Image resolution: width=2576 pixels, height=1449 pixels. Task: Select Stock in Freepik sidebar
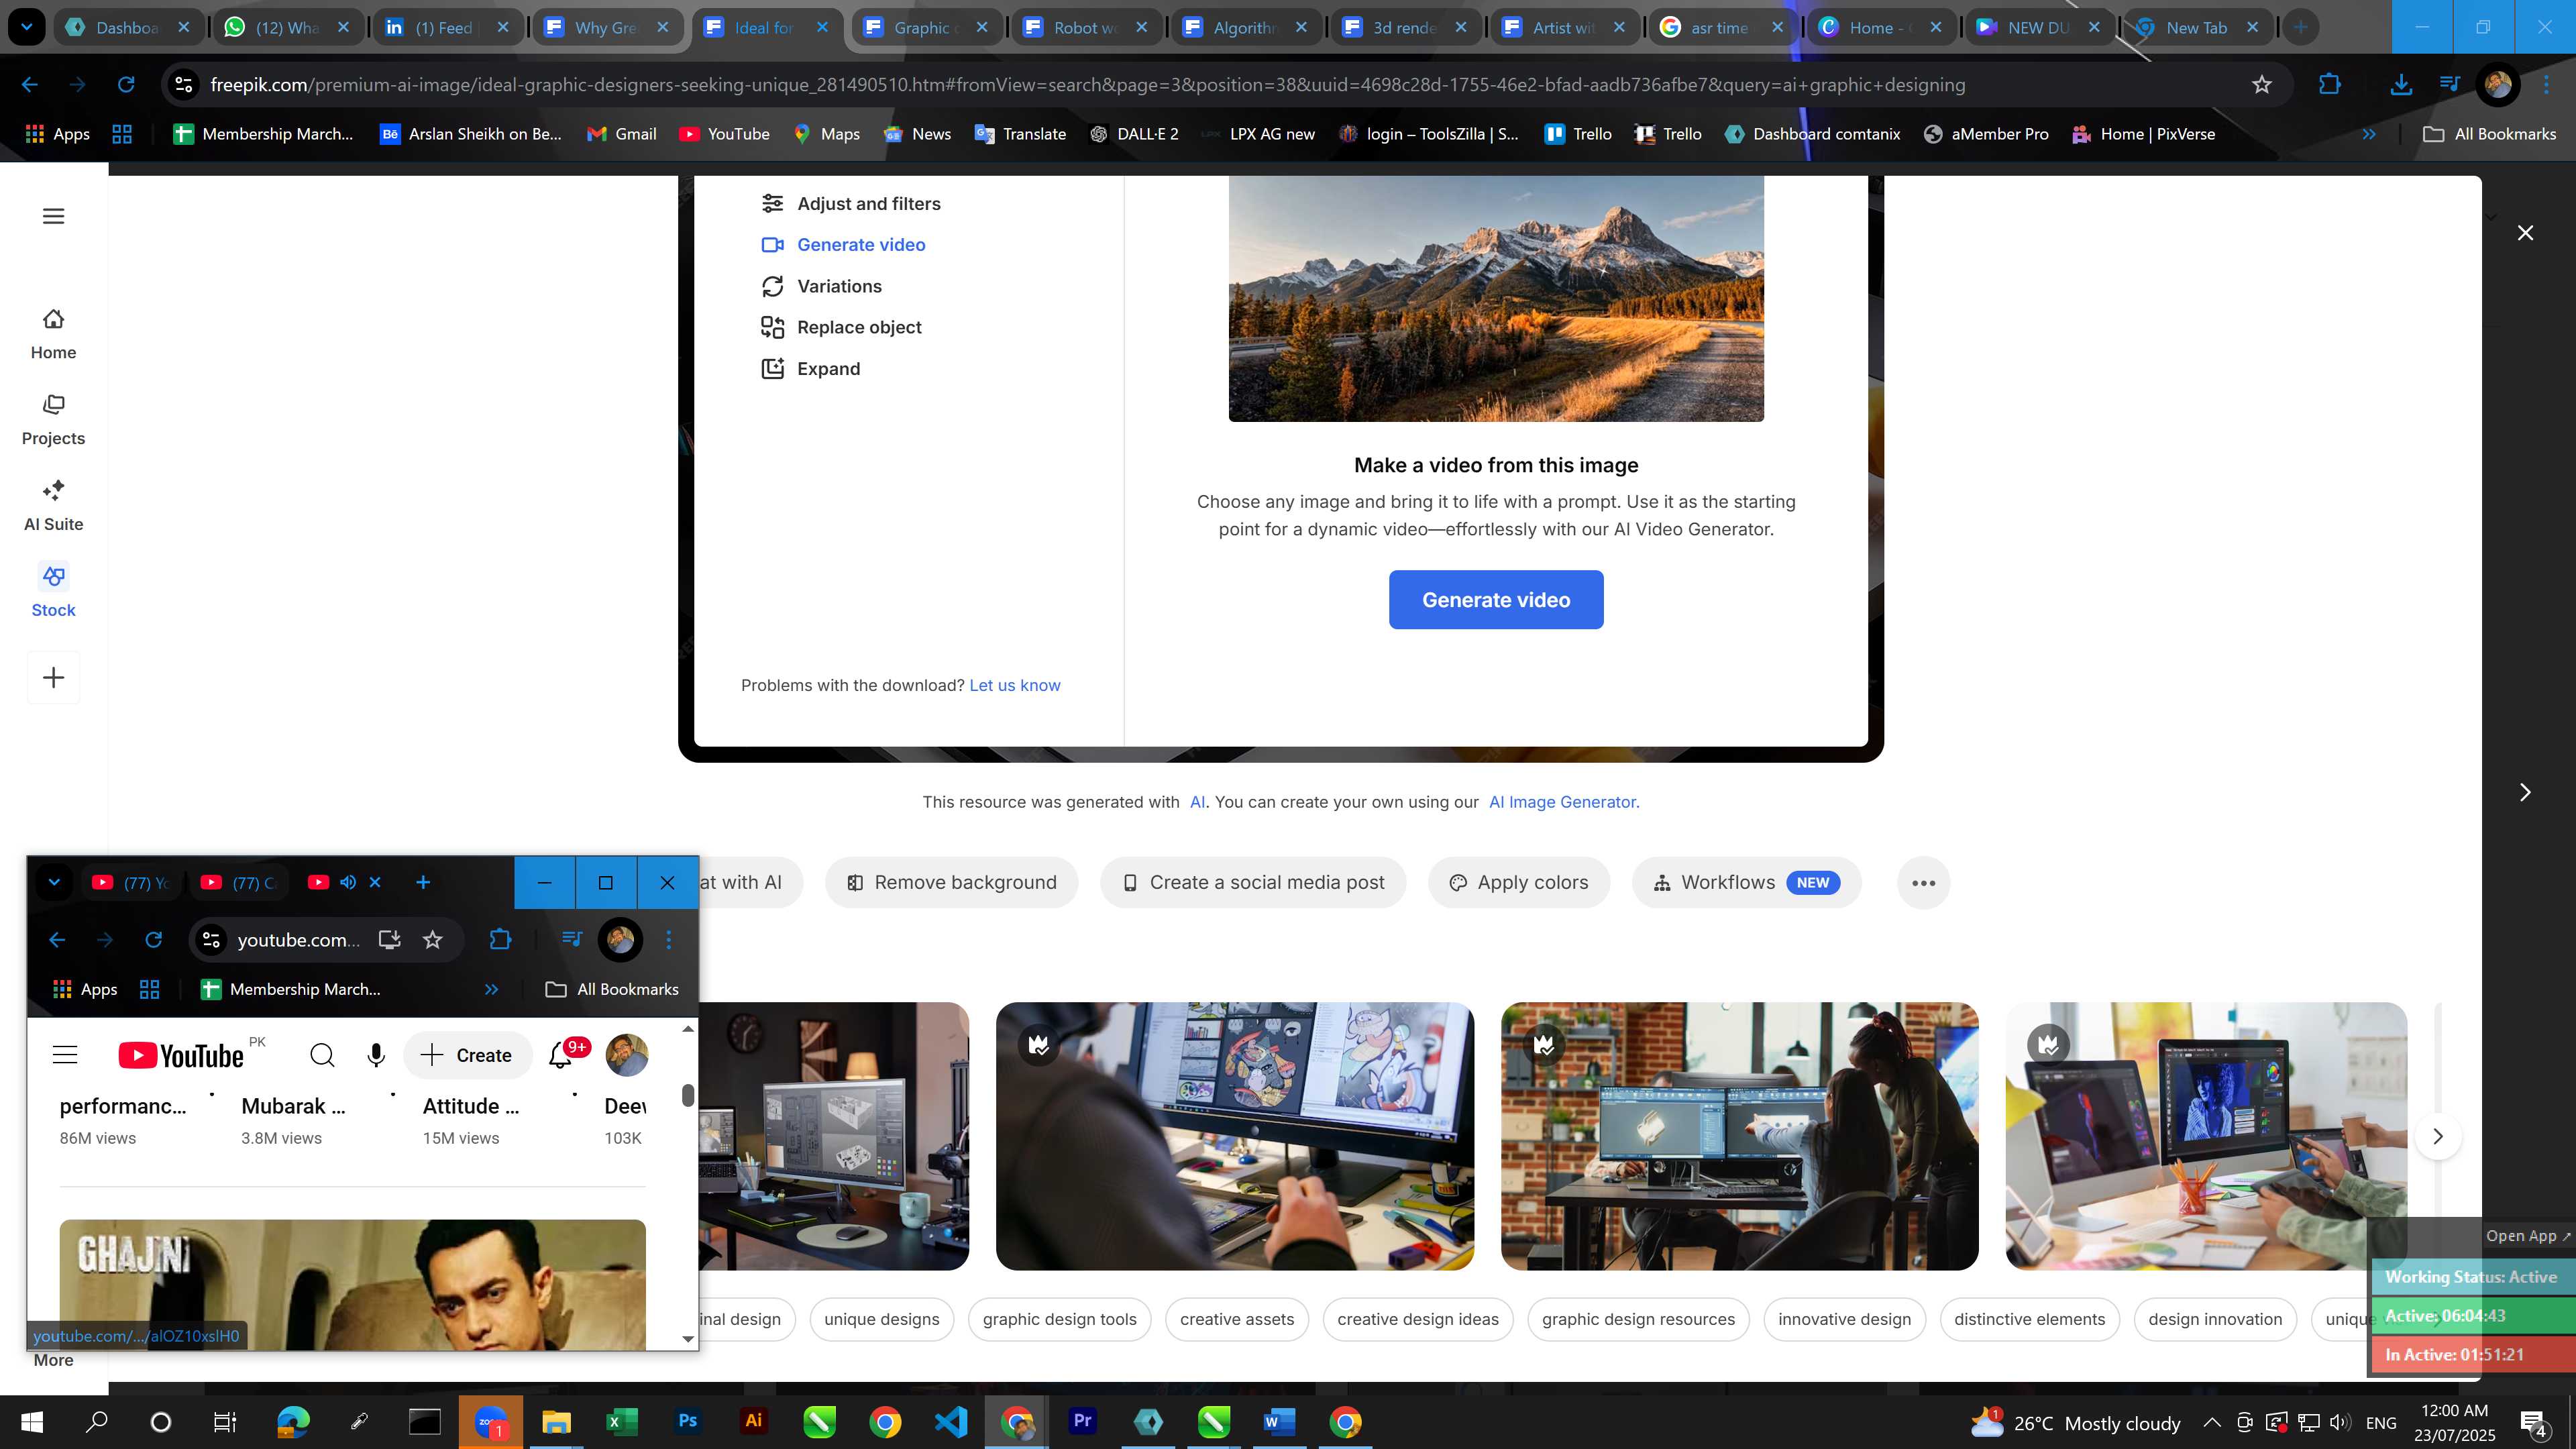(x=53, y=592)
